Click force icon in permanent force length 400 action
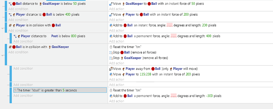Image resolution: width=273 pixels, height=109 pixels. click(x=111, y=36)
